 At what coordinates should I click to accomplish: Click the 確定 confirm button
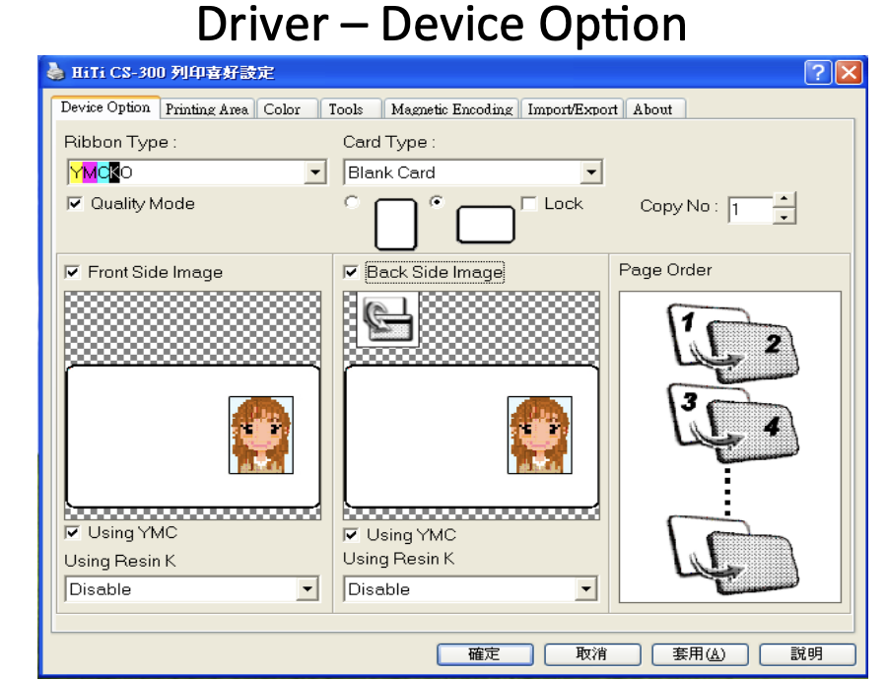point(485,654)
